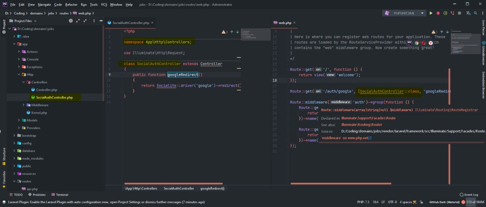Click Expand All in the Project panel
Screen dimensions: 486x207
pyautogui.click(x=78, y=21)
